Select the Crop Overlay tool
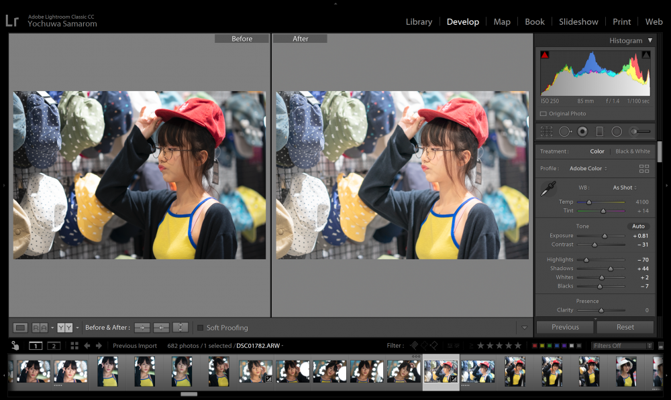Viewport: 671px width, 400px height. pyautogui.click(x=546, y=131)
